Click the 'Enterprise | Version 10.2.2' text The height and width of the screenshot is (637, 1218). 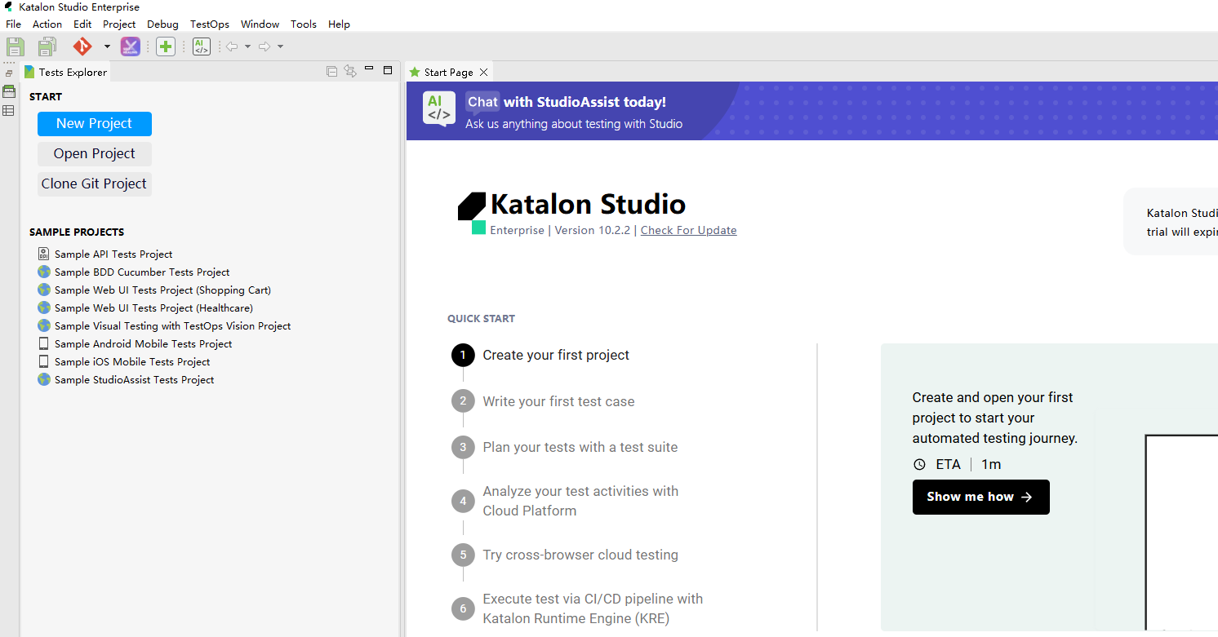560,230
